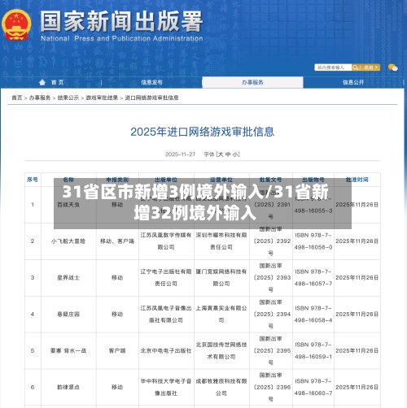Click approval number 国新出审〔2025〕2394号
Viewport: 407px width, 408px height.
pos(271,315)
